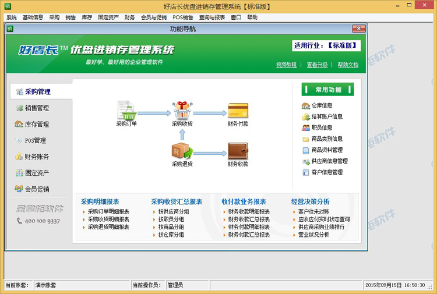Click the date and time in status bar
The height and width of the screenshot is (294, 437).
395,285
